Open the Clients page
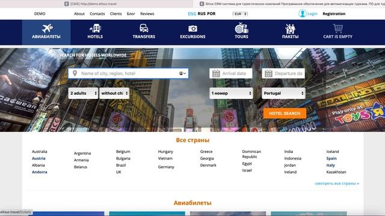 115,14
